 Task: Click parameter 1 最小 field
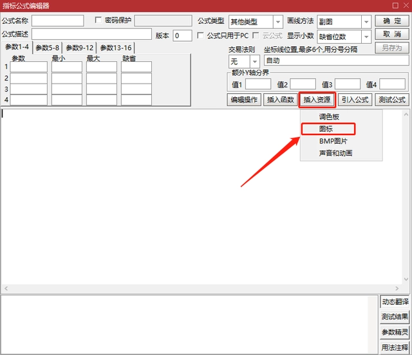(67, 67)
